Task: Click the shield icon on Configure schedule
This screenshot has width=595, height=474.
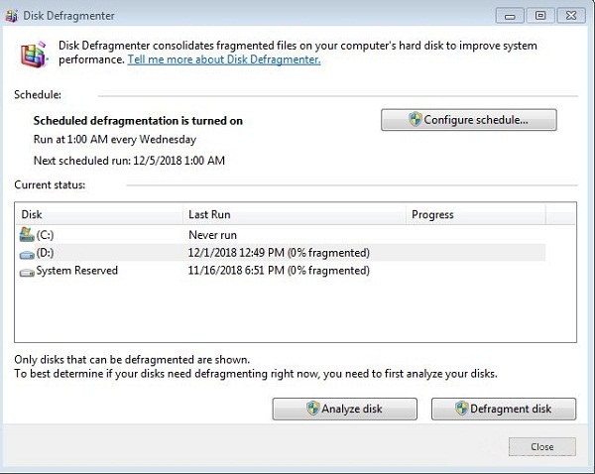Action: (416, 120)
